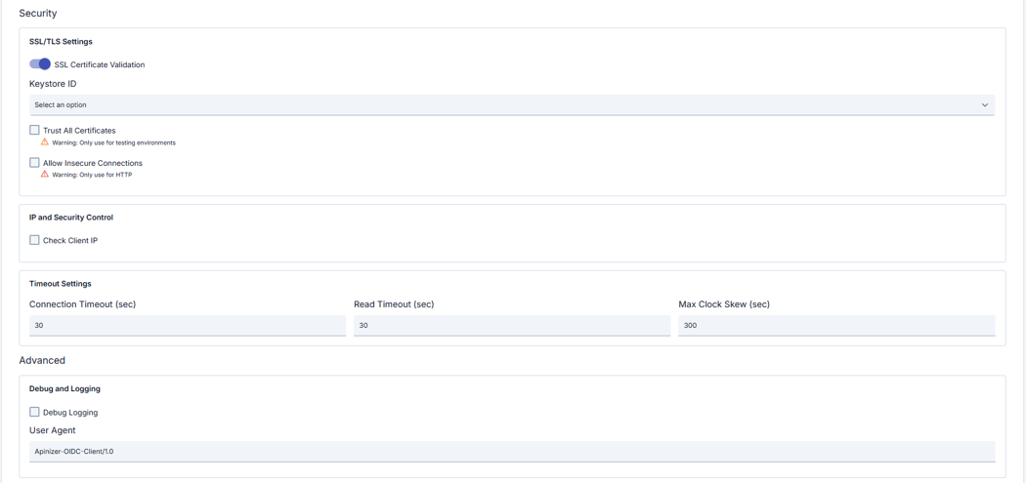Click the Advanced section title
1026x483 pixels.
pos(42,360)
